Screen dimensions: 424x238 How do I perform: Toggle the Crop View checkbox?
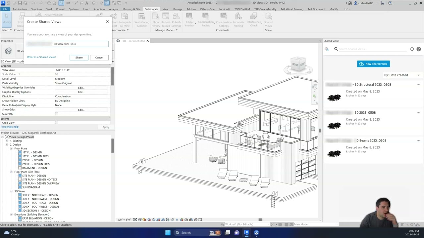tap(56, 123)
